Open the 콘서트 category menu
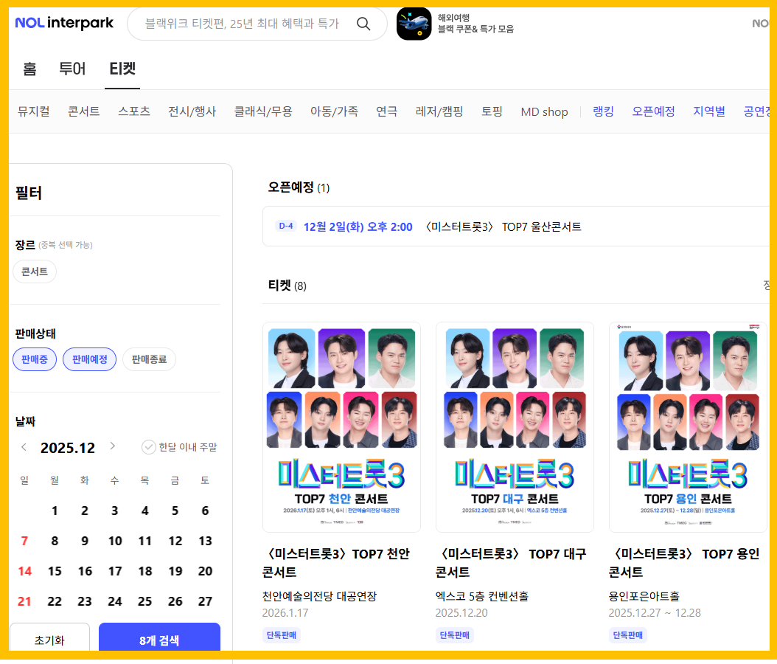Screen dimensions: 777x664 84,111
